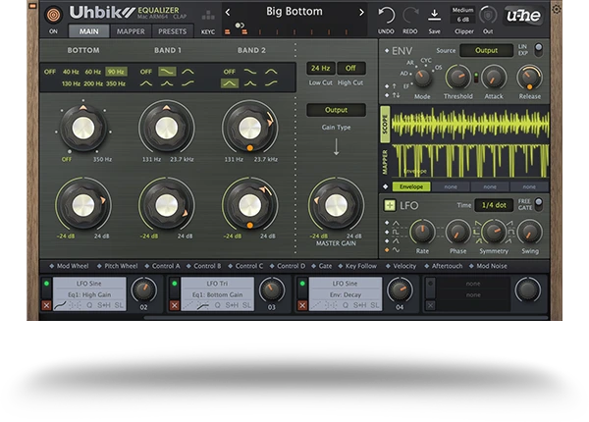The height and width of the screenshot is (422, 589).
Task: Go to the next preset with right arrow
Action: [x=361, y=13]
